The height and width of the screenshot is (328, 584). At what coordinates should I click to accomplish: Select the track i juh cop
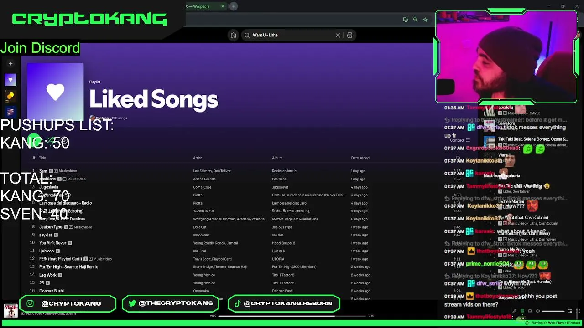tap(47, 251)
